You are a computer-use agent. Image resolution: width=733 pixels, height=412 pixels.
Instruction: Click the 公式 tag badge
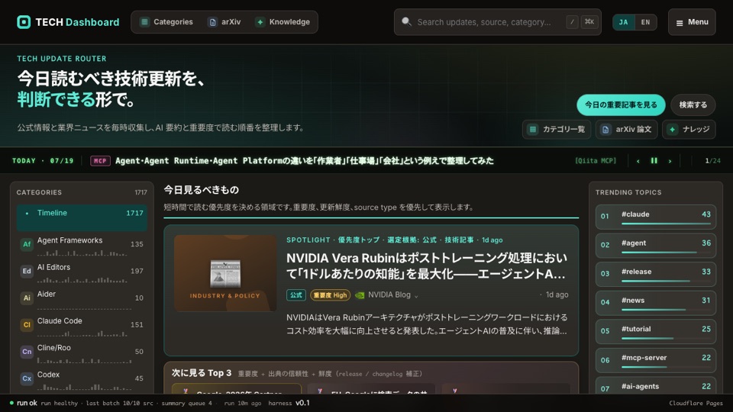click(296, 295)
